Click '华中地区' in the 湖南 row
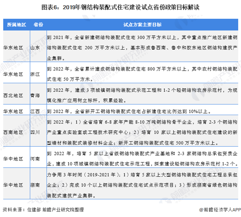The image size is (241, 217). pyautogui.click(x=13, y=185)
